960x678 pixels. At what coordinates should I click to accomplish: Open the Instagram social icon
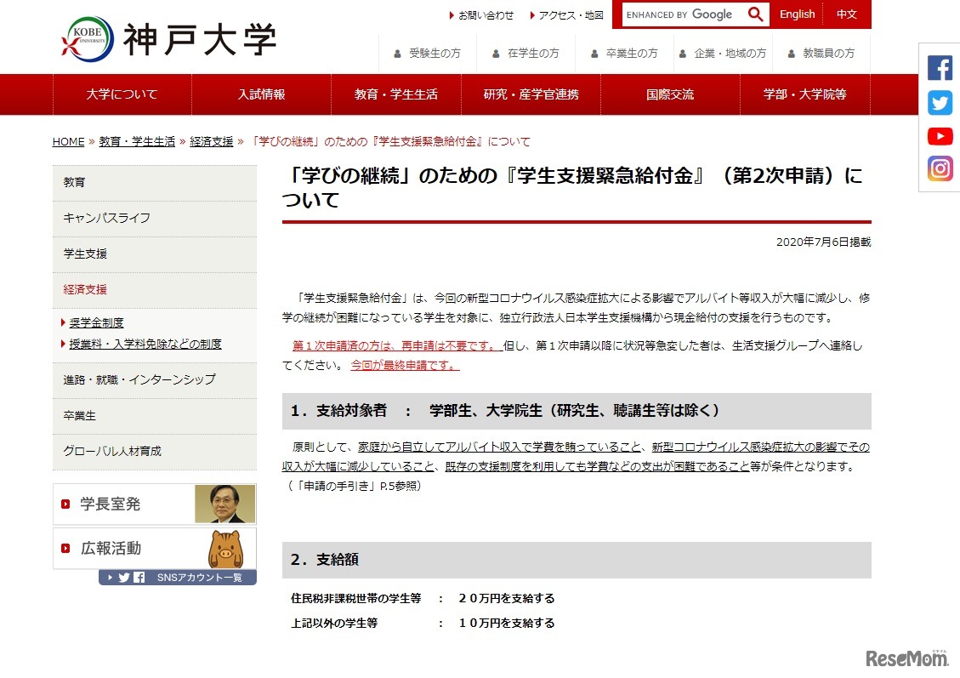click(940, 168)
